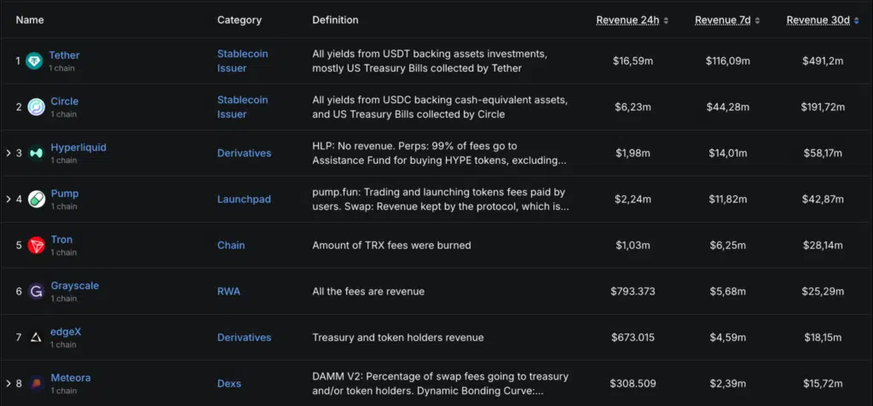Open the Launchpad category link

coord(244,199)
